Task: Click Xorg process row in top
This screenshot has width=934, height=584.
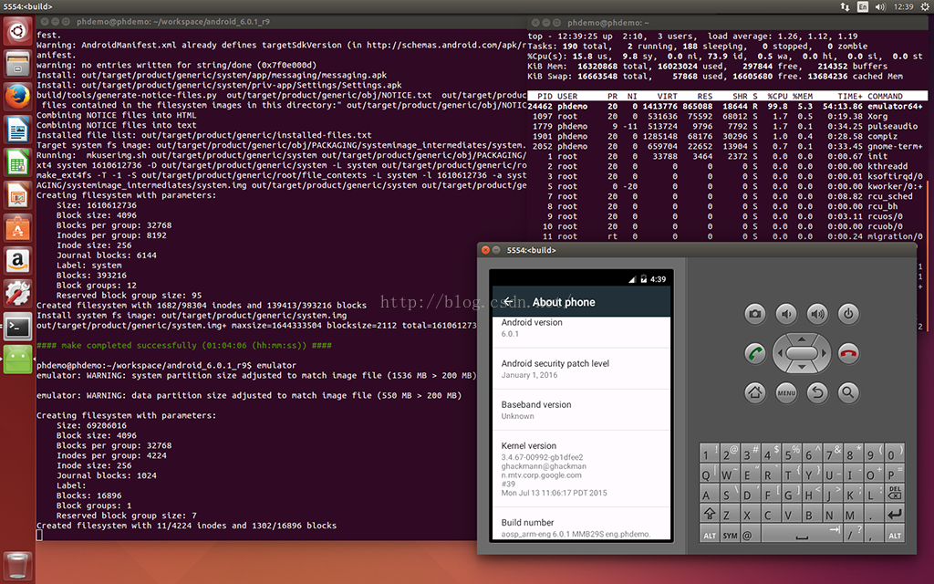Action: (727, 116)
